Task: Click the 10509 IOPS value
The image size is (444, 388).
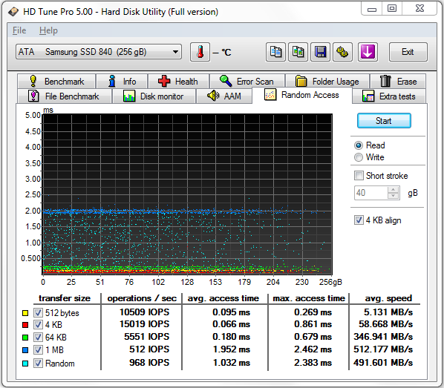Action: coord(145,312)
